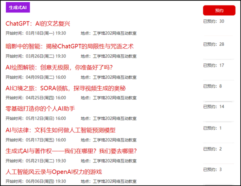The image size is (241, 186).
Task: Click the red 预约 reservation button
Action: point(219,10)
